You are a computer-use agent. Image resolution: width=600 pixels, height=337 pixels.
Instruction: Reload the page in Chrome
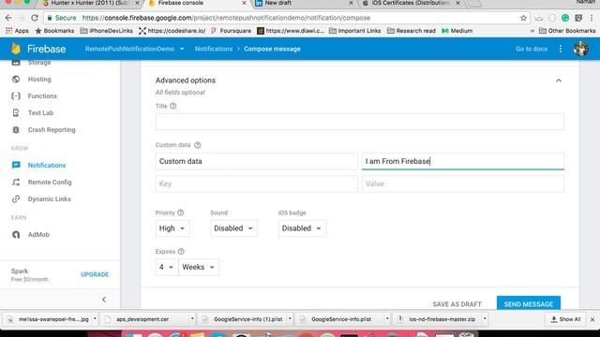[35, 18]
